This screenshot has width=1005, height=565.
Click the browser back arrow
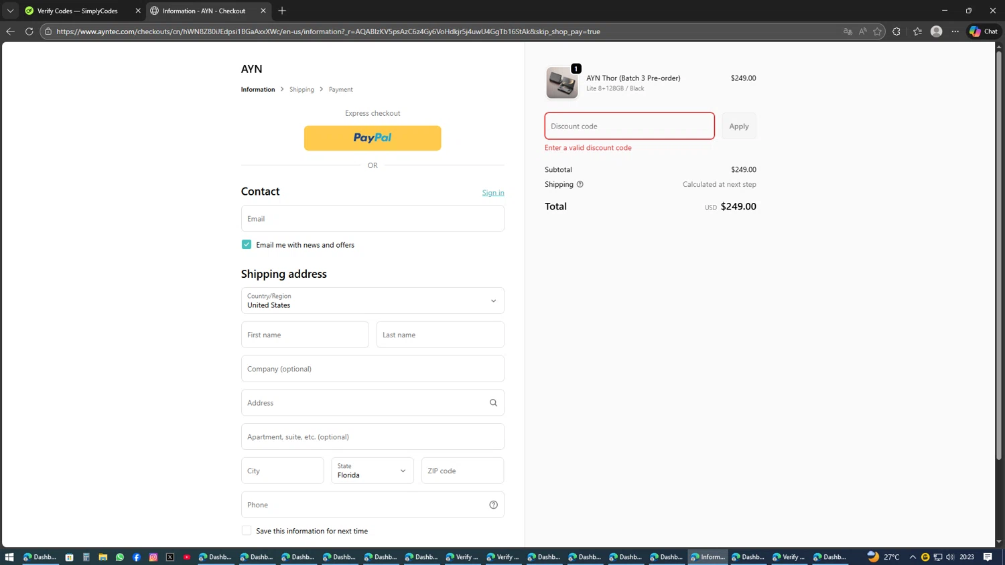(x=10, y=31)
